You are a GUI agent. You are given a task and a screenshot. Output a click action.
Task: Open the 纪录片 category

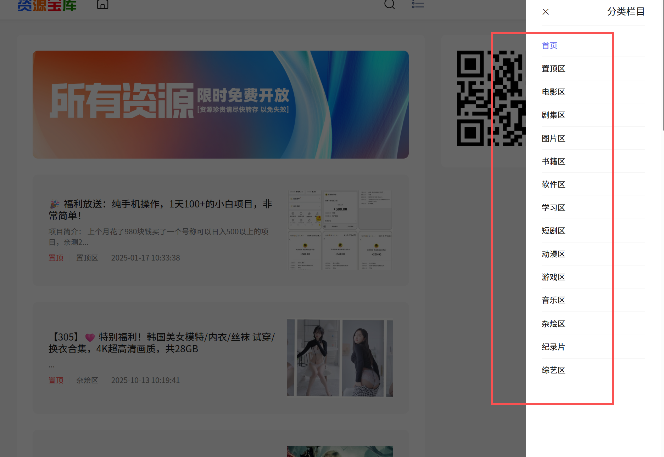[553, 347]
